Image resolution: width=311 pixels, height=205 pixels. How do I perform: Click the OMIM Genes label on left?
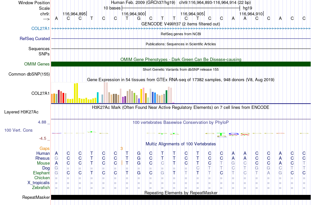click(x=37, y=64)
